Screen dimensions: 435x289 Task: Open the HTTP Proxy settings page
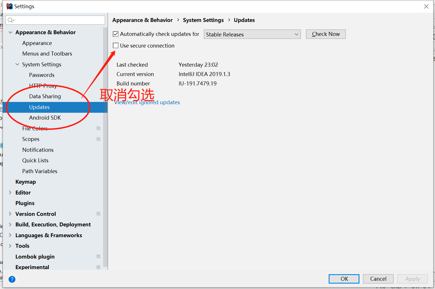pyautogui.click(x=43, y=86)
